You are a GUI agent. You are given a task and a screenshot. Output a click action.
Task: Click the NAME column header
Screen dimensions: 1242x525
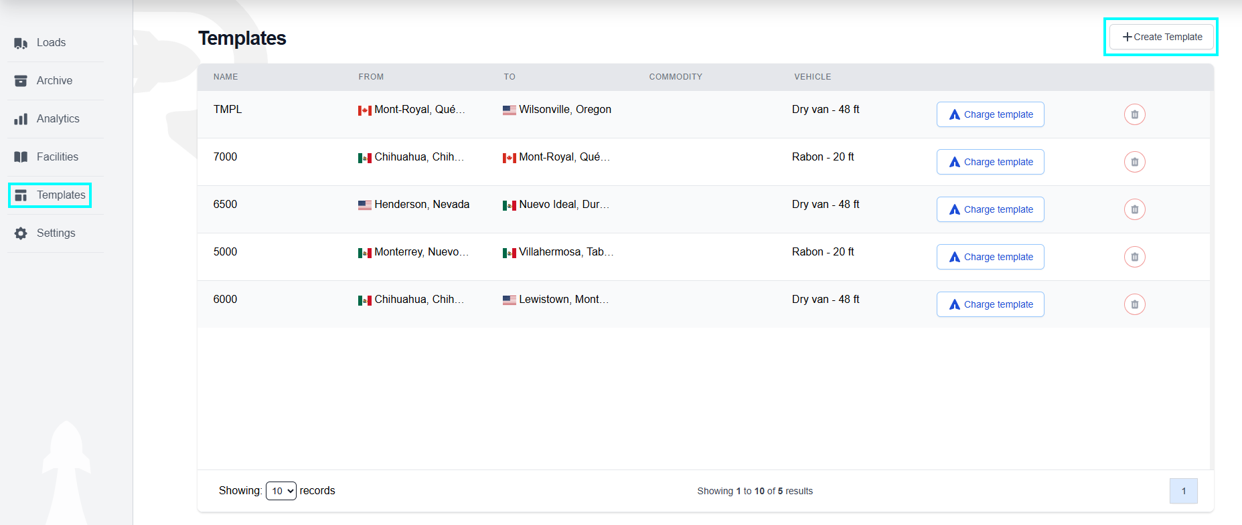tap(226, 77)
